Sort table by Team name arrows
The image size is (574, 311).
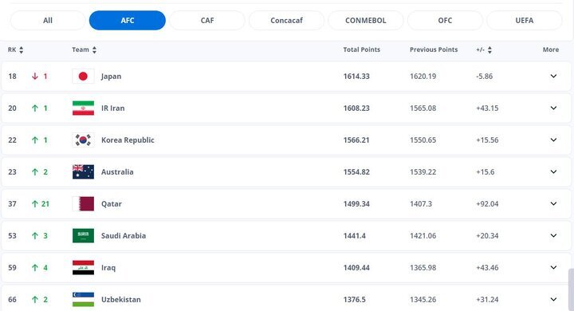(94, 49)
